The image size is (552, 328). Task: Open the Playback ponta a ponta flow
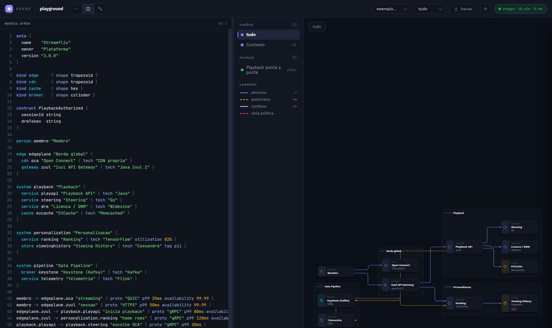pyautogui.click(x=268, y=70)
